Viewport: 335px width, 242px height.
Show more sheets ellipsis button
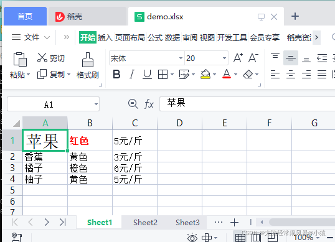click(x=219, y=222)
